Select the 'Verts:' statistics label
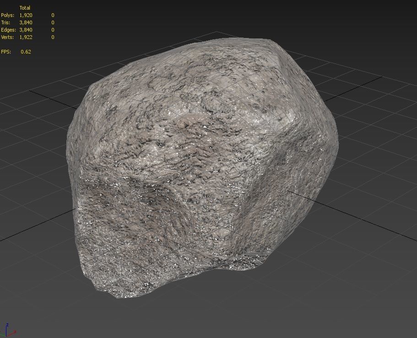The height and width of the screenshot is (338, 417). (x=7, y=37)
